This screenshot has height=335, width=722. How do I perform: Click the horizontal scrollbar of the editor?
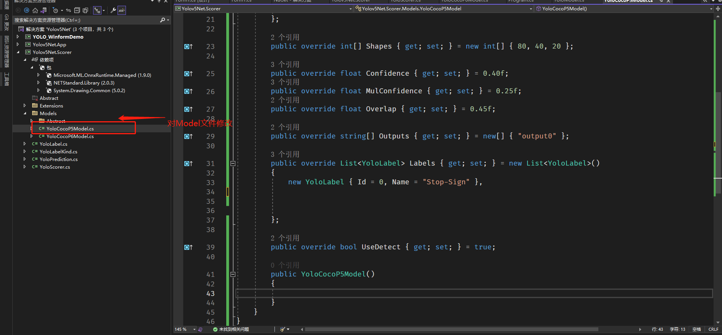(x=452, y=329)
